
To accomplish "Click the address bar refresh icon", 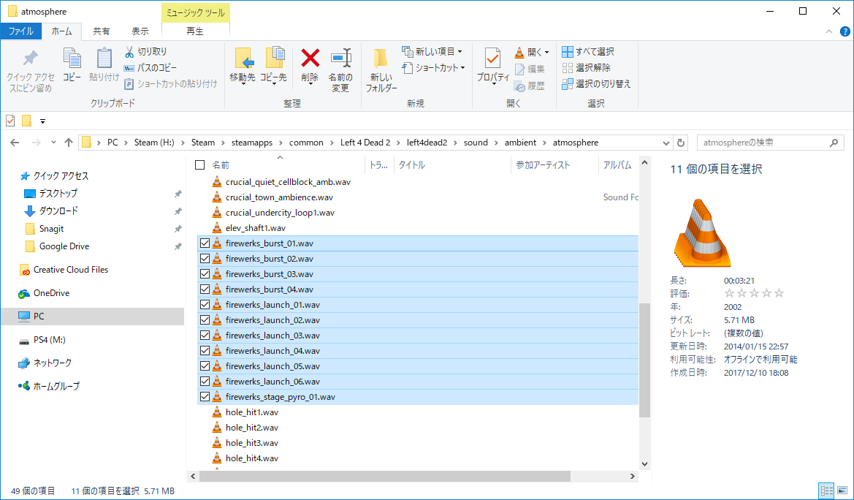I will pos(680,143).
